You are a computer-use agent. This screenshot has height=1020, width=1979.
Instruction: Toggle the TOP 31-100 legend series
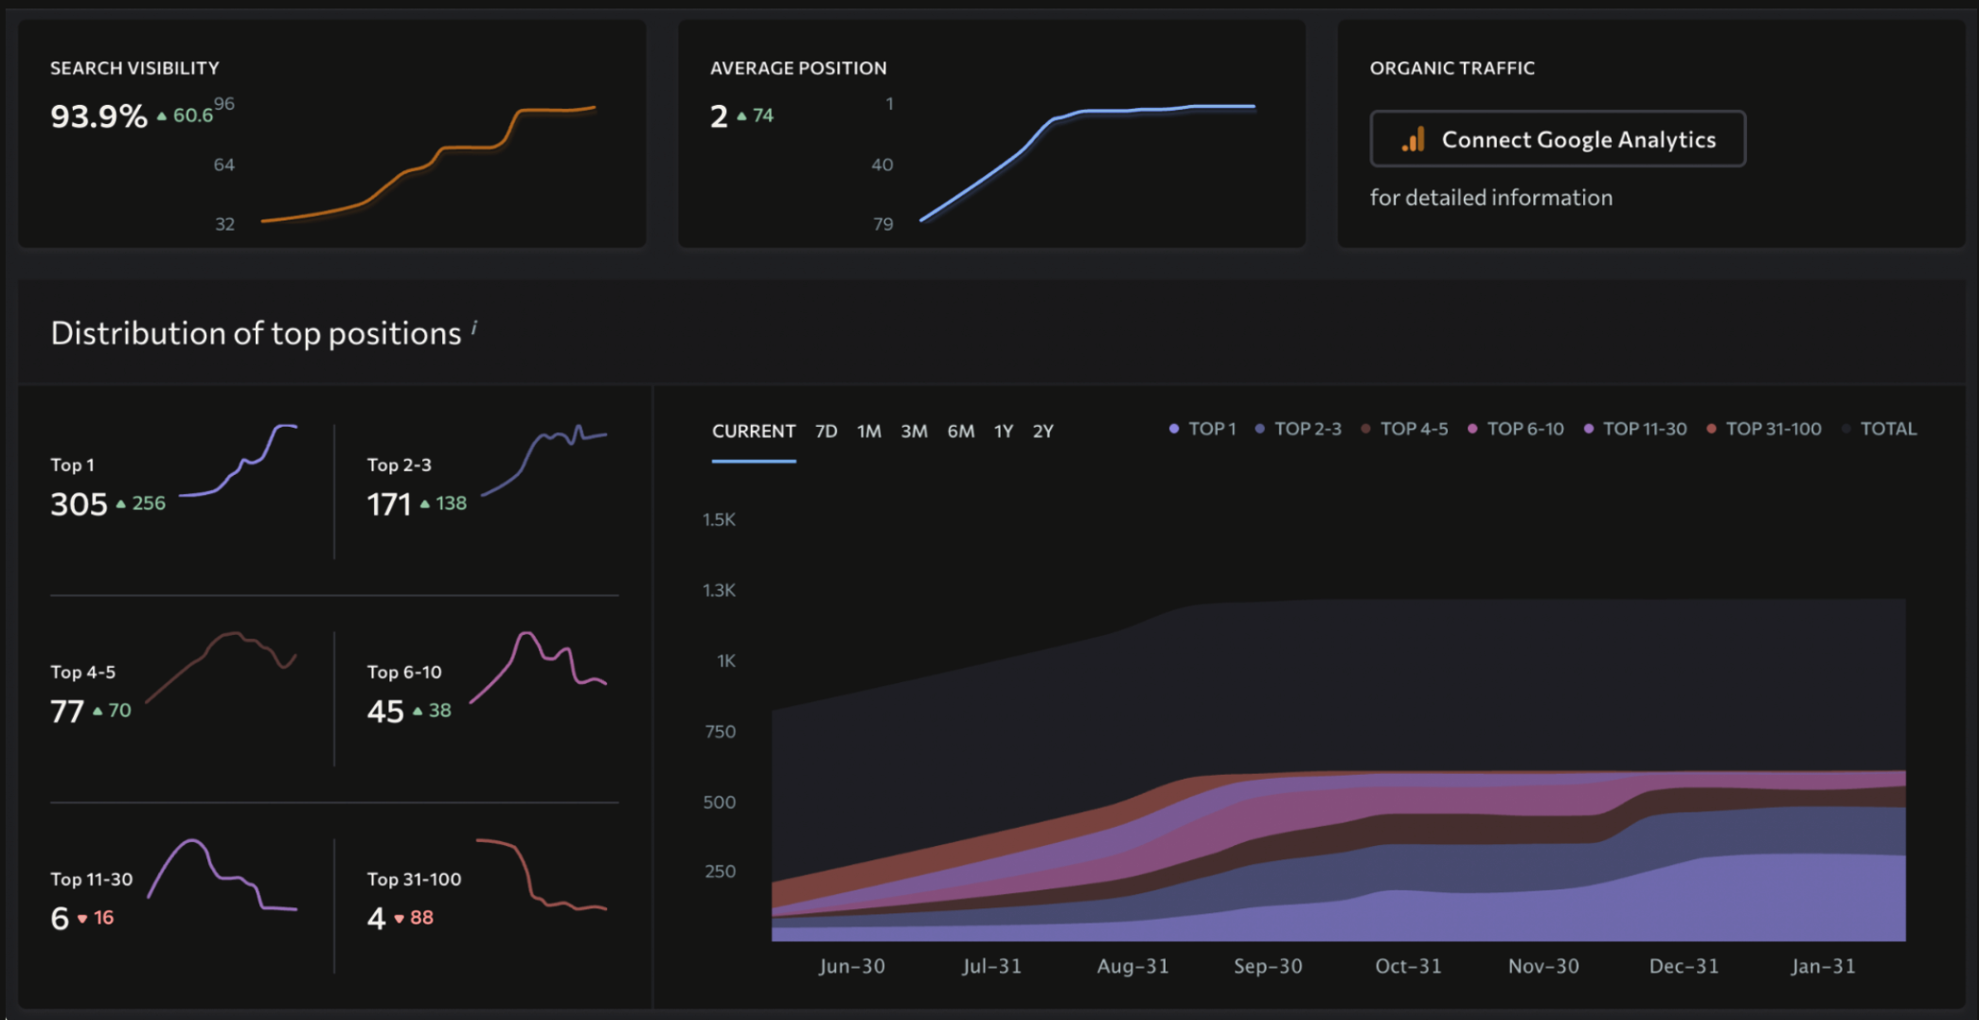click(x=1763, y=429)
